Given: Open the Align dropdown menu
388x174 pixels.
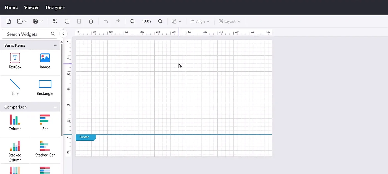Looking at the screenshot, I should tap(200, 21).
